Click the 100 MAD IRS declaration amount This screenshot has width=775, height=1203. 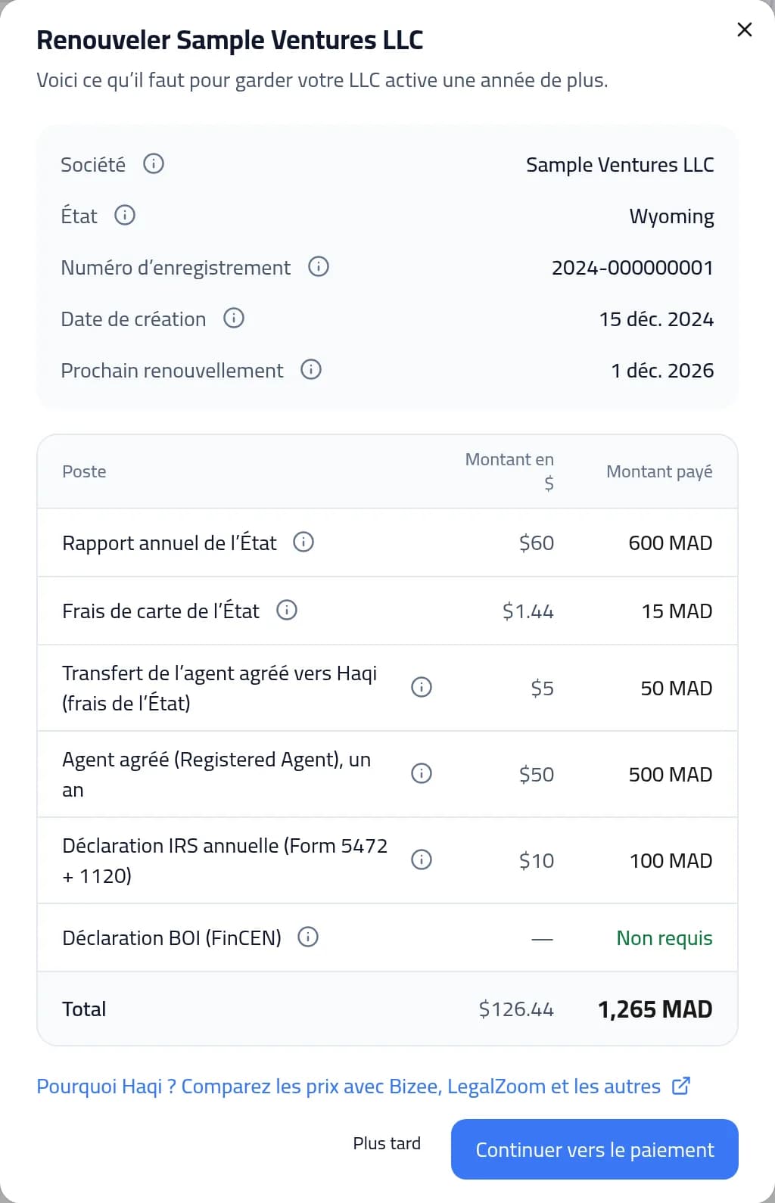[671, 861]
